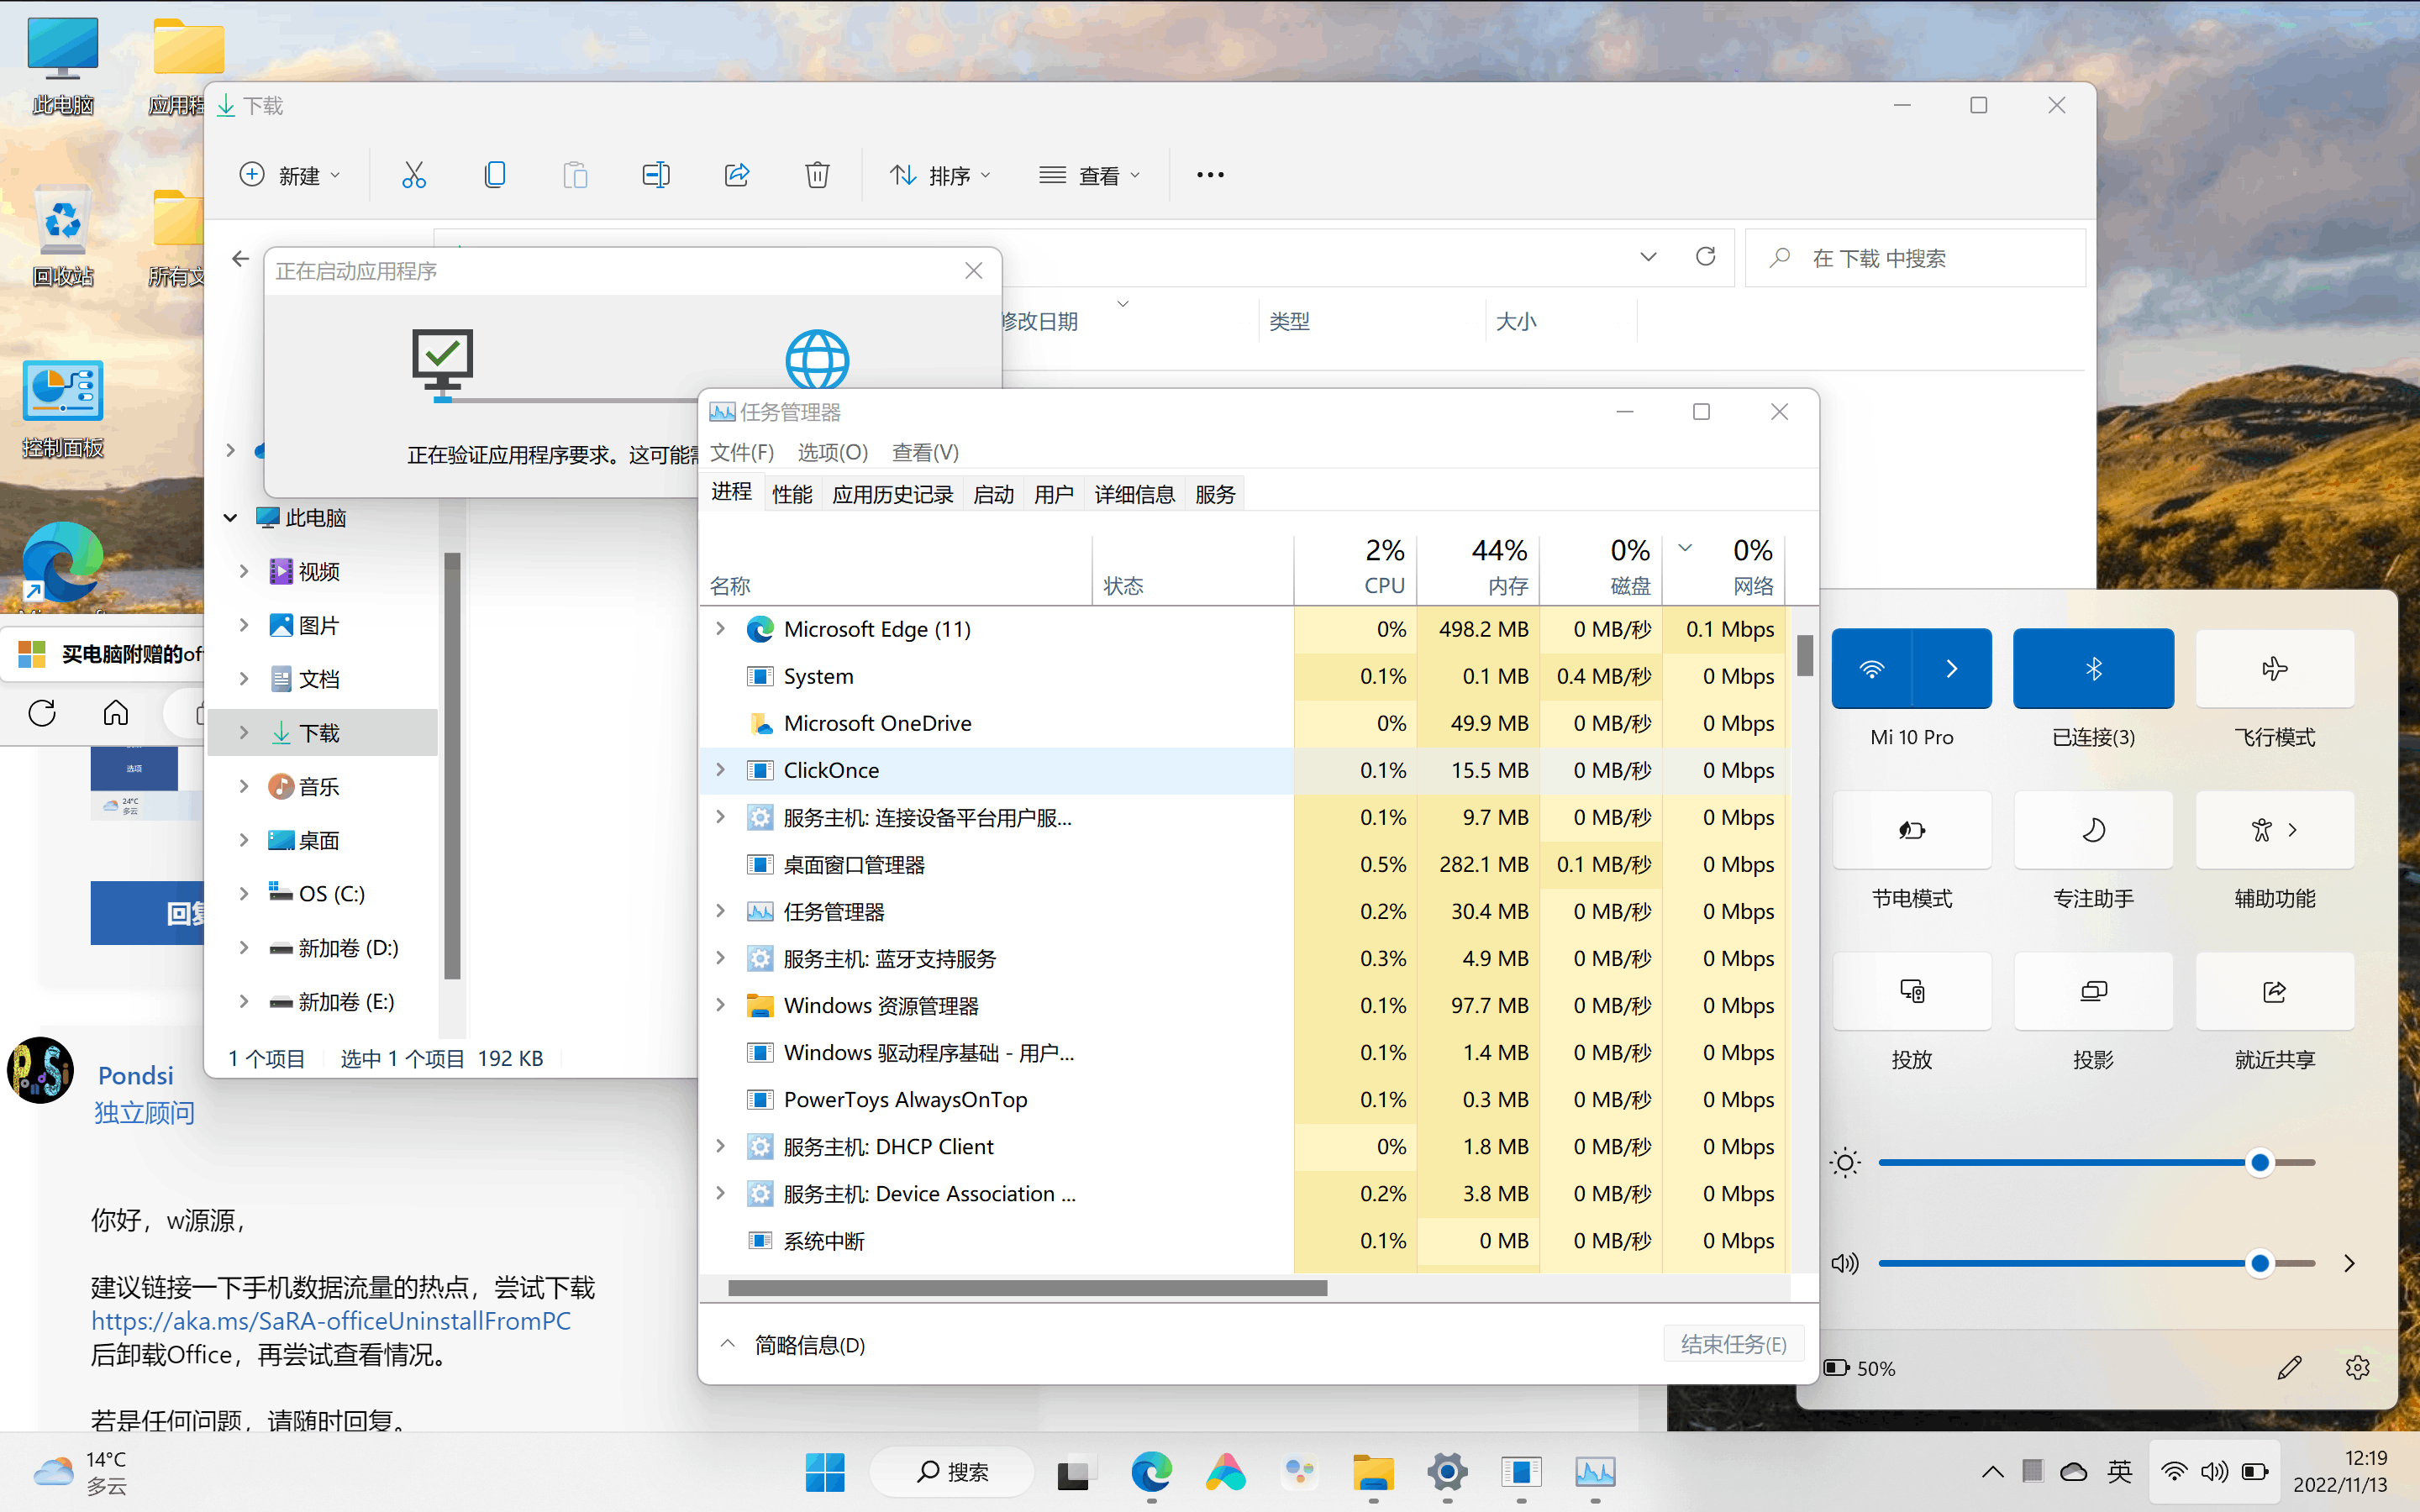Expand the Windows 资源管理器 process
2420x1512 pixels.
pos(720,1005)
